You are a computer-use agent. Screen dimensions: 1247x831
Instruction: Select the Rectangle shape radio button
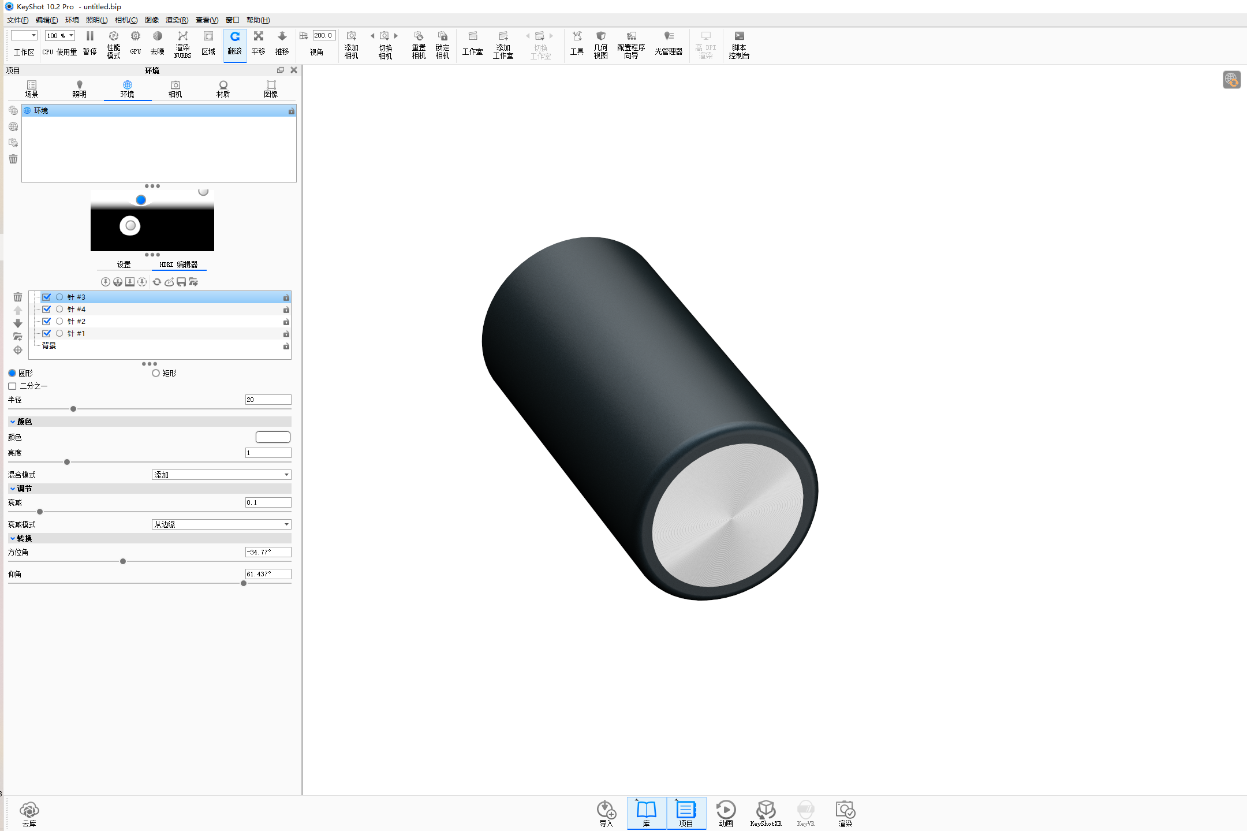(156, 373)
